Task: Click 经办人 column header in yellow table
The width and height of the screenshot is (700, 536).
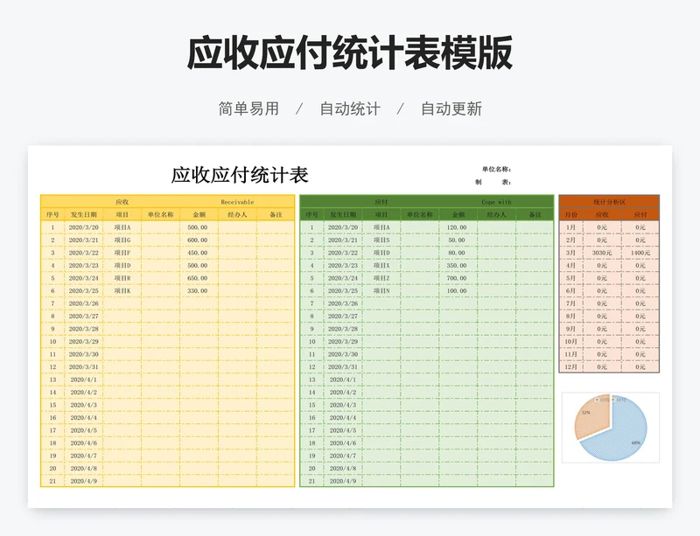Action: pyautogui.click(x=237, y=215)
